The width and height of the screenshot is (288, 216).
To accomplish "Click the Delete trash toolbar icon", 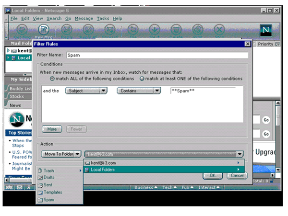I will 176,30.
